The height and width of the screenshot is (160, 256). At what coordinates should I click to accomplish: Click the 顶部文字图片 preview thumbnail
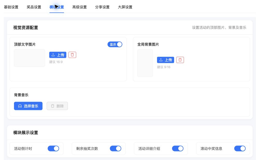point(30,58)
